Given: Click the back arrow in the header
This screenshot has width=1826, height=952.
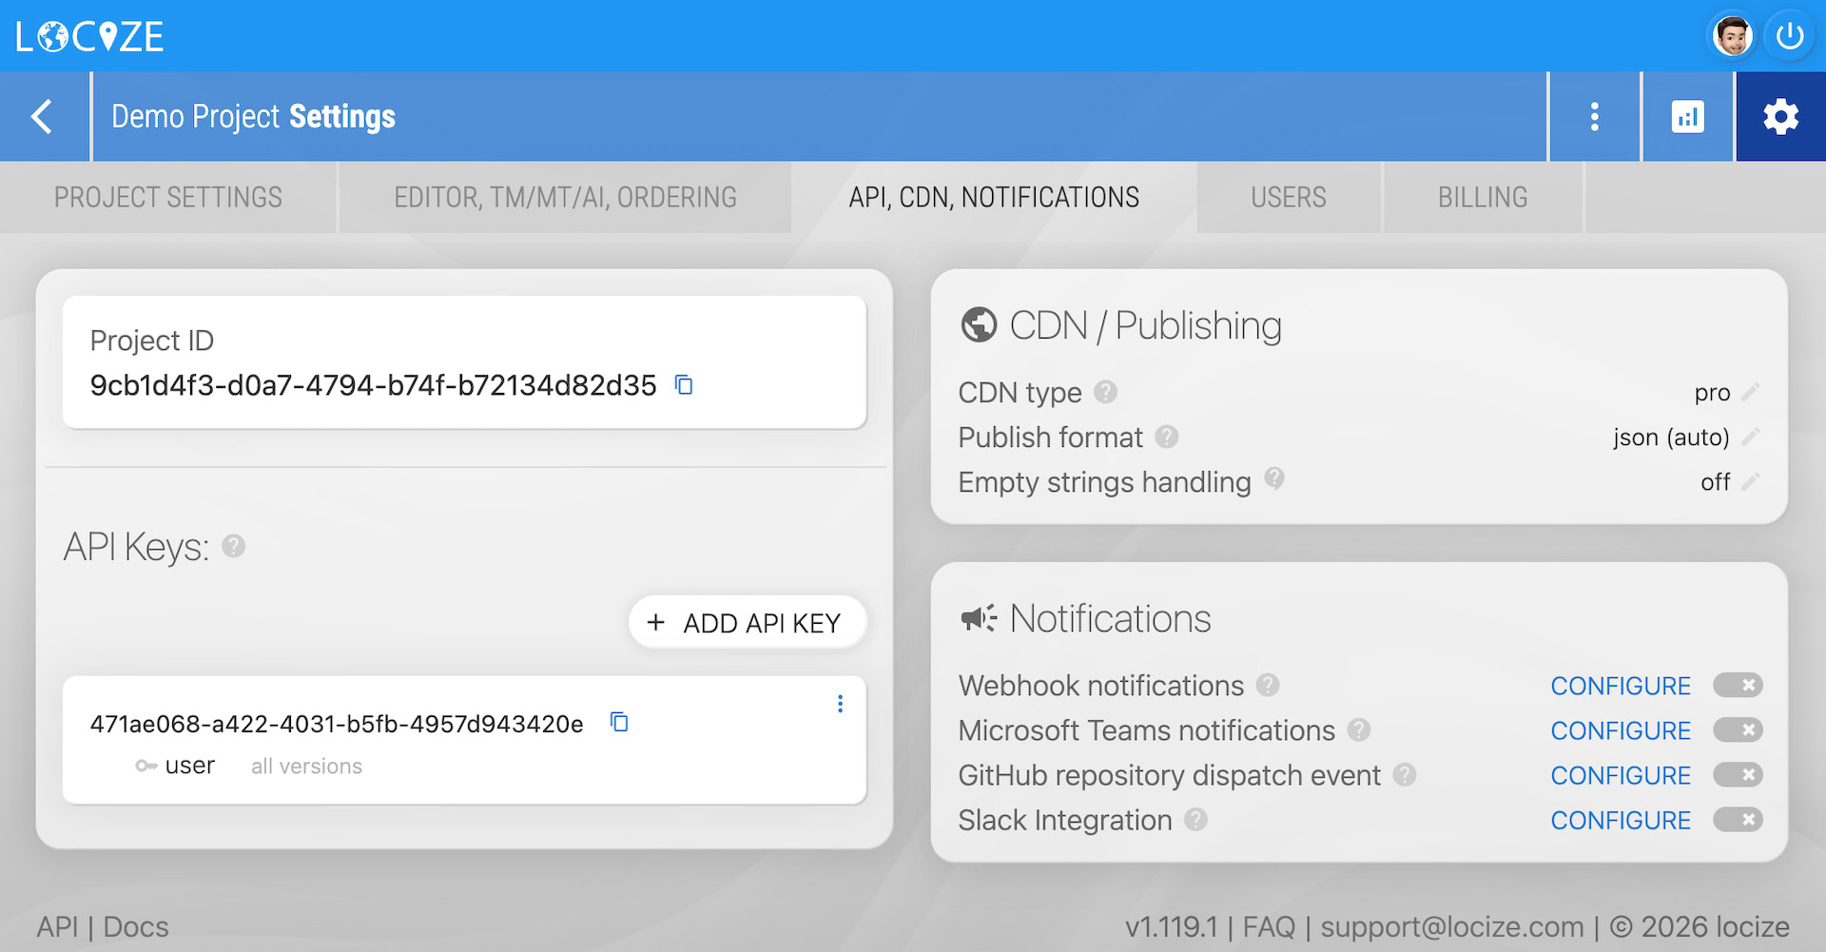Looking at the screenshot, I should tap(42, 117).
